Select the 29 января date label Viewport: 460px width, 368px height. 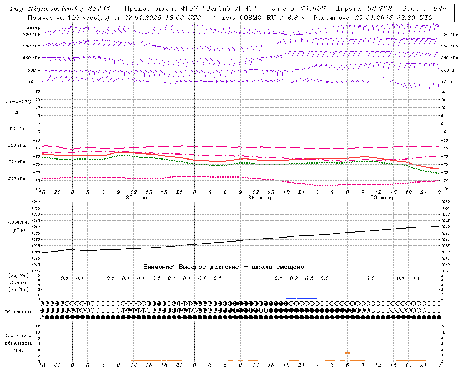262,198
